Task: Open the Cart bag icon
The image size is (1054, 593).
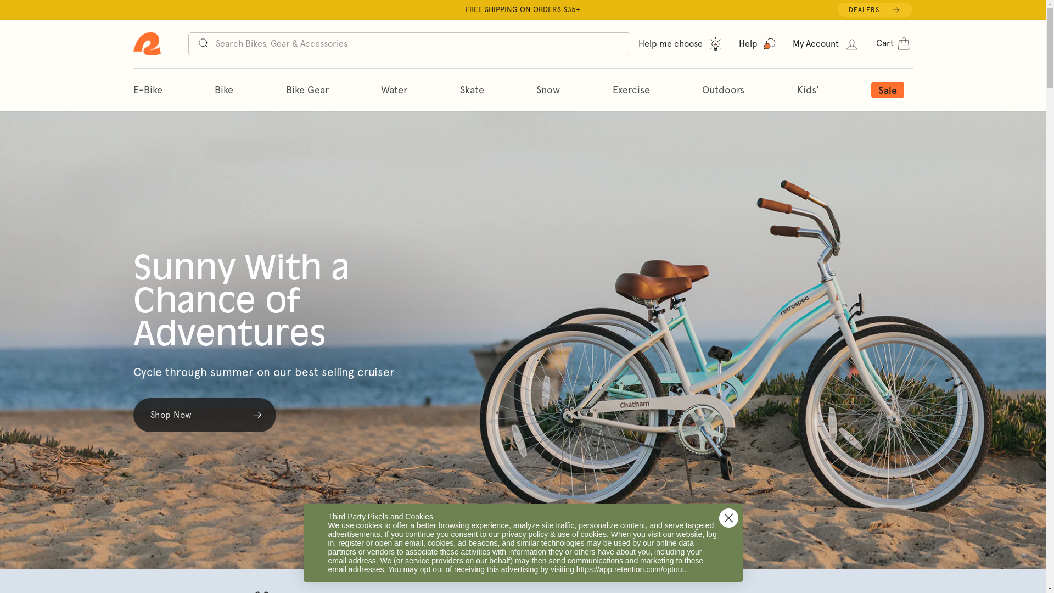Action: click(x=904, y=43)
